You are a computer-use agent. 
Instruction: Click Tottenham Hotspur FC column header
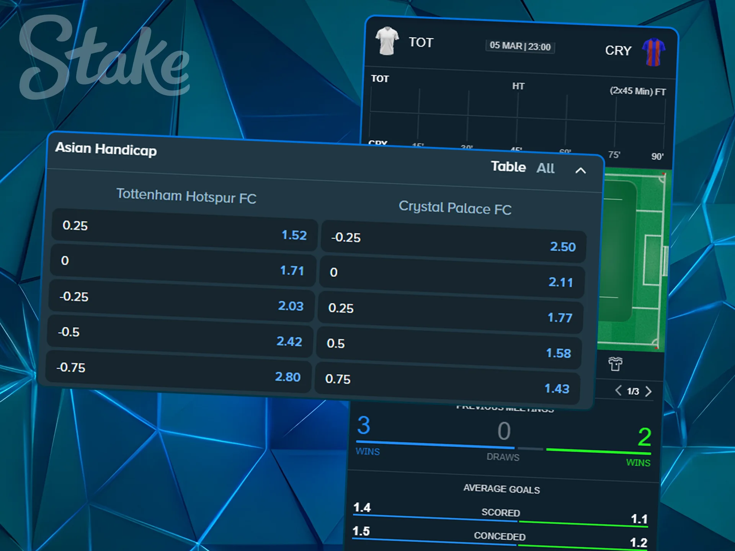186,196
